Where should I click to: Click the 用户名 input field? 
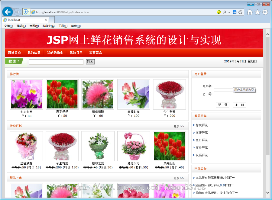click(x=228, y=86)
